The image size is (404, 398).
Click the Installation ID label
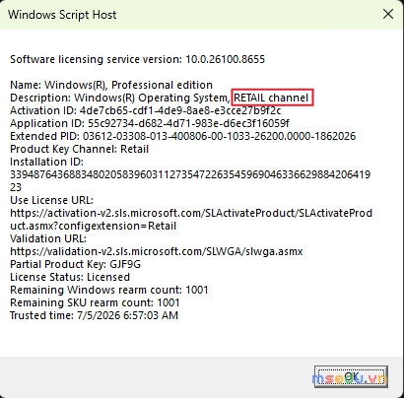pos(47,162)
